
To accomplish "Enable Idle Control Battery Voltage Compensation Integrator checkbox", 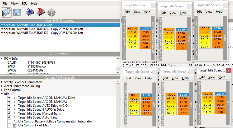I will pyautogui.click(x=9, y=121).
